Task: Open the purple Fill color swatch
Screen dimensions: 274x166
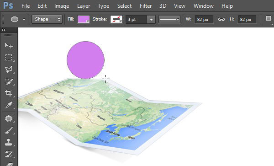Action: [x=84, y=19]
